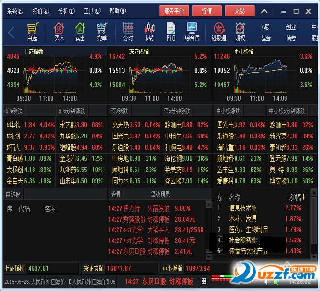Screen dimensions: 320x291
Task: Open the 分析 menu
Action: (67, 11)
